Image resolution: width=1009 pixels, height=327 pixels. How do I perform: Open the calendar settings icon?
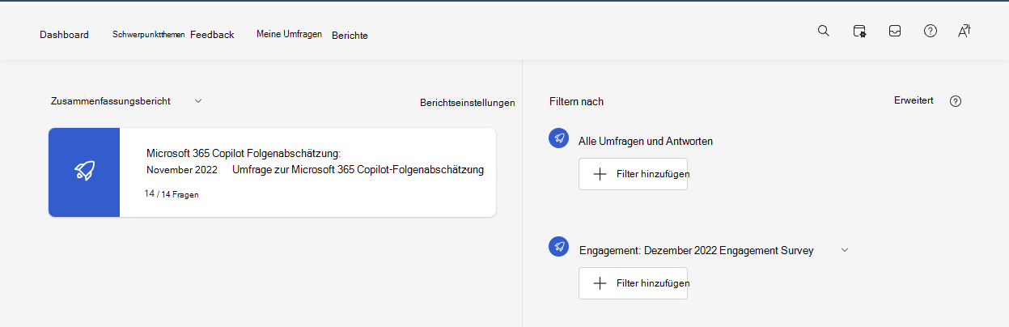click(859, 31)
